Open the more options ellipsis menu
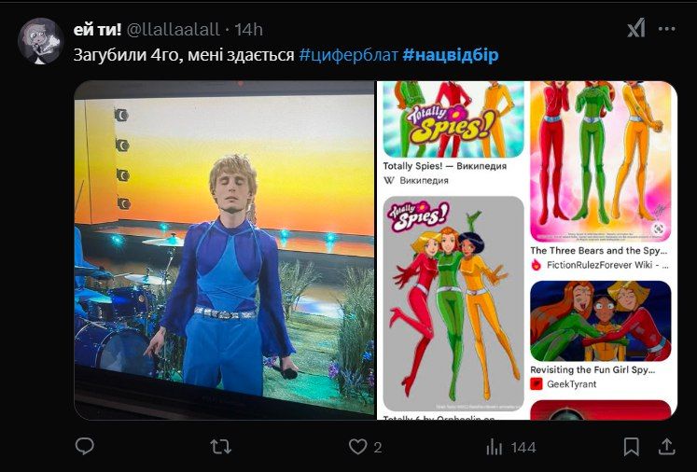697x472 pixels. [x=666, y=28]
